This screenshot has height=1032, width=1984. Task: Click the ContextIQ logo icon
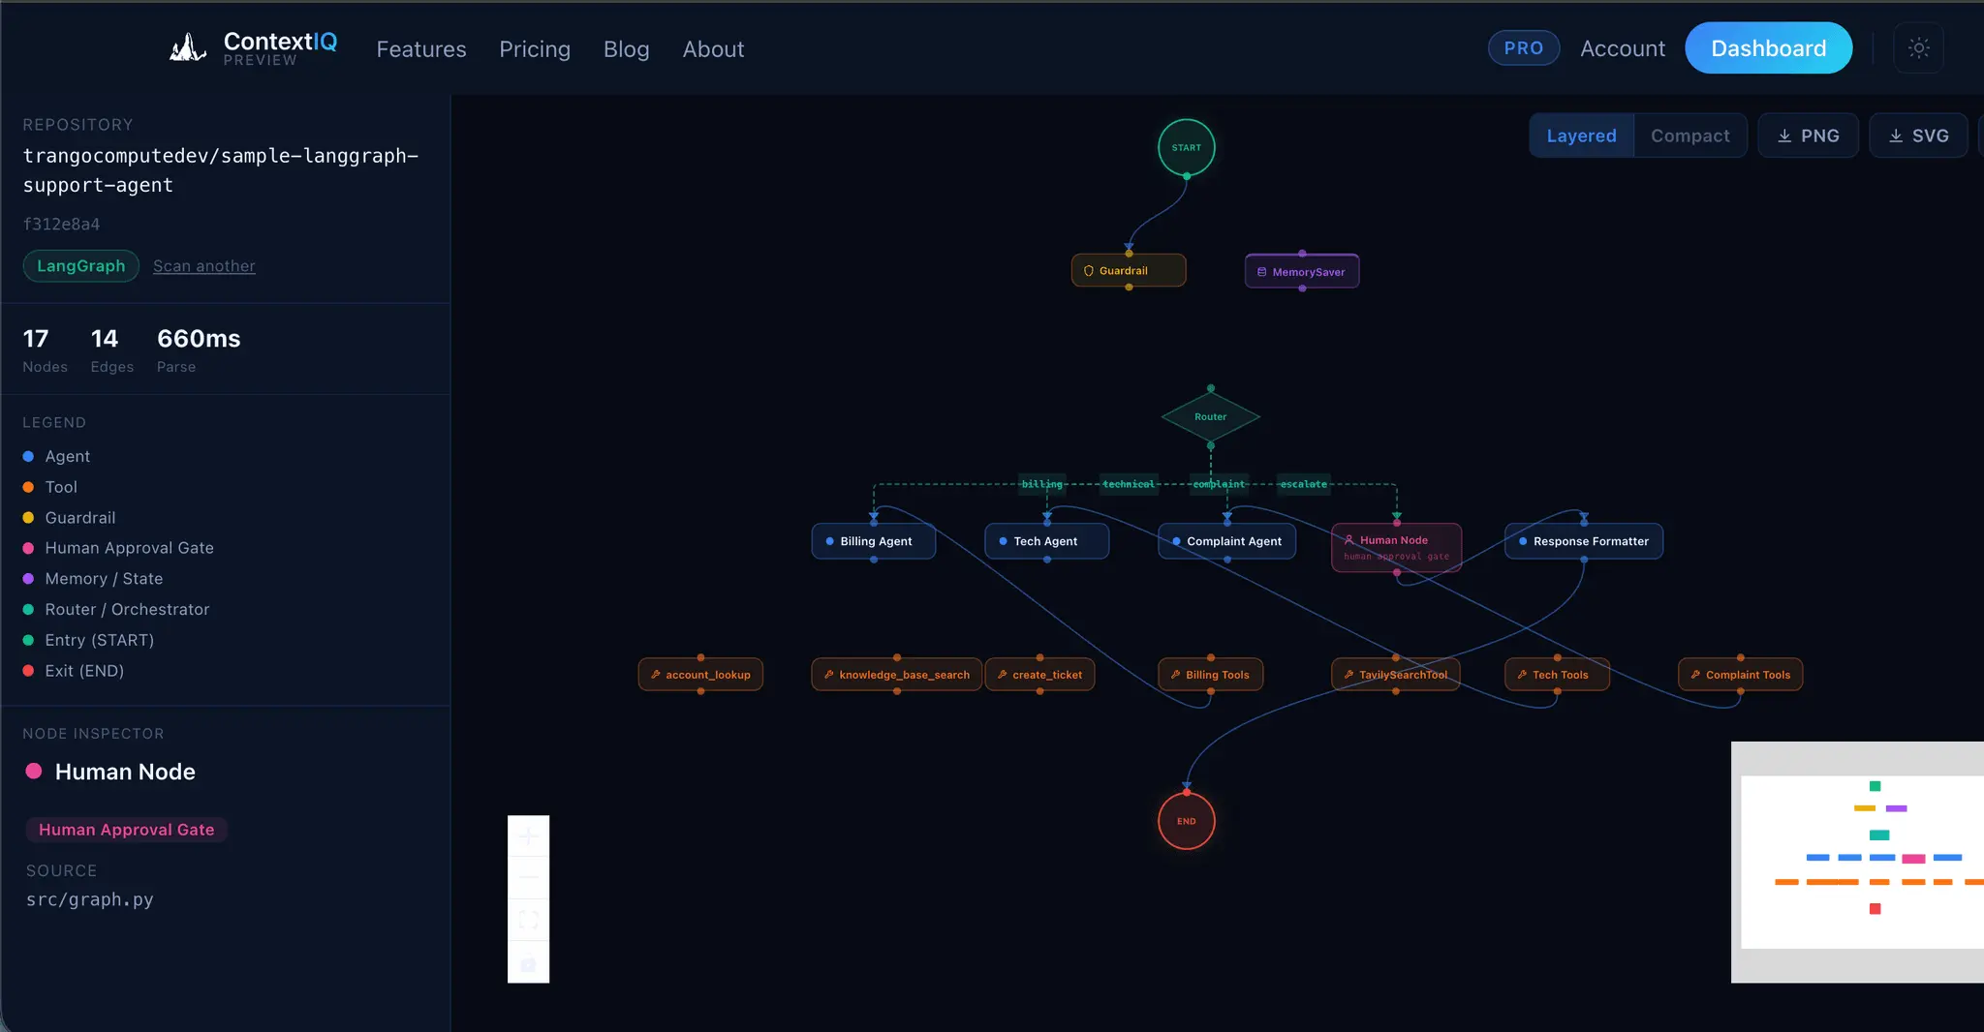[188, 47]
